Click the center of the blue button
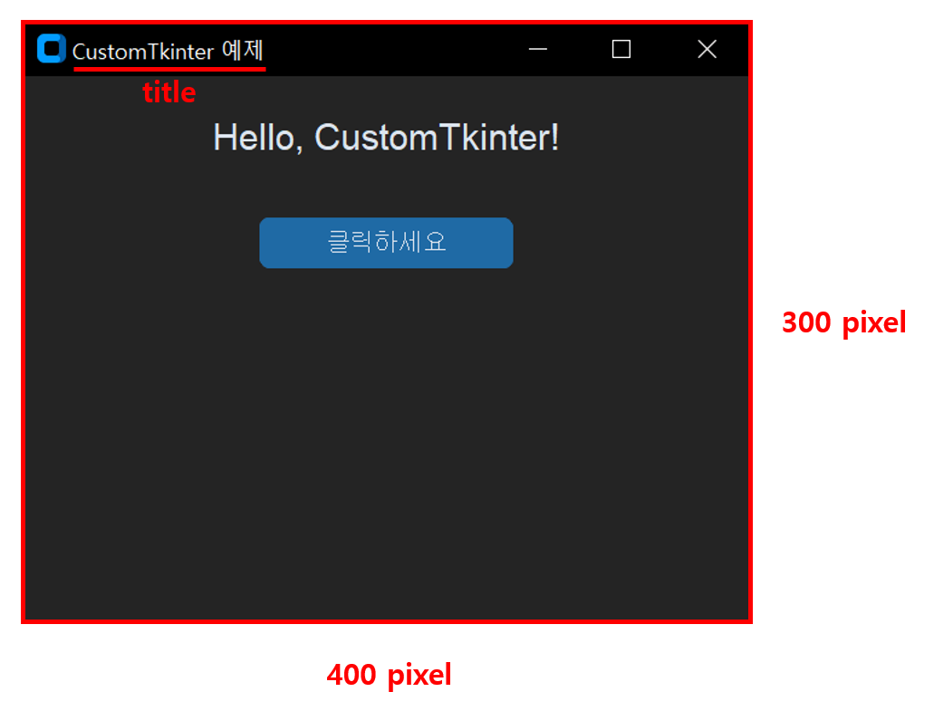Viewport: 934px width, 711px height. [x=386, y=242]
